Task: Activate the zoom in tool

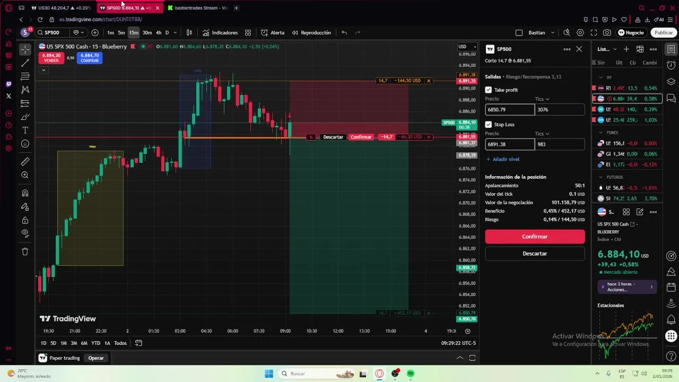Action: point(25,175)
